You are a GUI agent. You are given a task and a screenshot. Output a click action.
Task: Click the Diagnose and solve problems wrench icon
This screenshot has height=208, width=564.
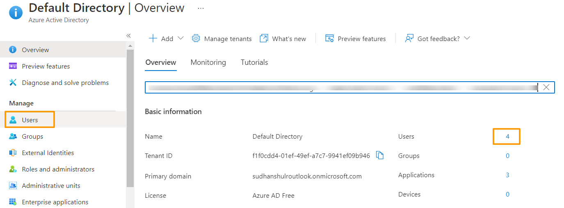[13, 82]
